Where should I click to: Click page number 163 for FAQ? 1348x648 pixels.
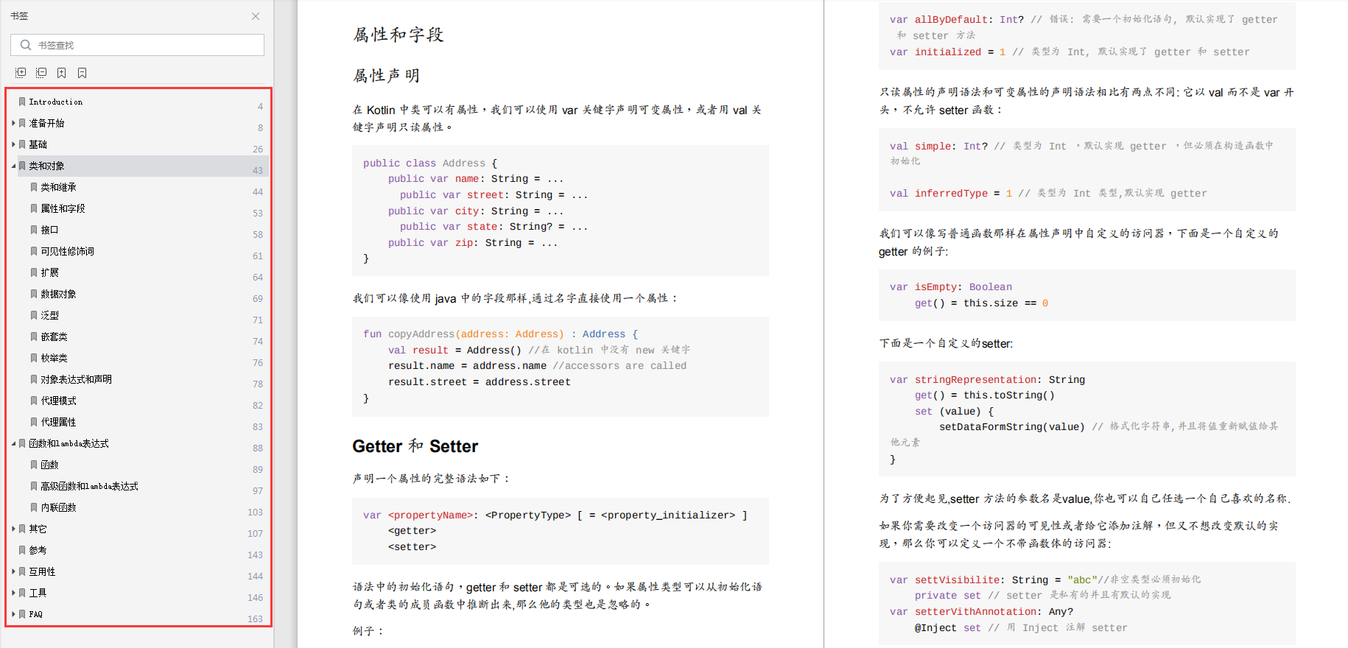(255, 619)
